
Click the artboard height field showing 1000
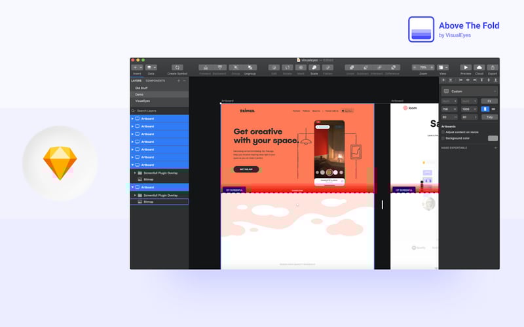[469, 109]
